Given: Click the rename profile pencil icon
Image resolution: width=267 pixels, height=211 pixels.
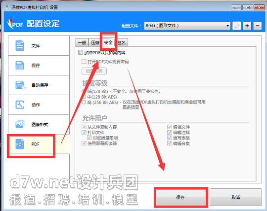Looking at the screenshot, I should pyautogui.click(x=237, y=26).
